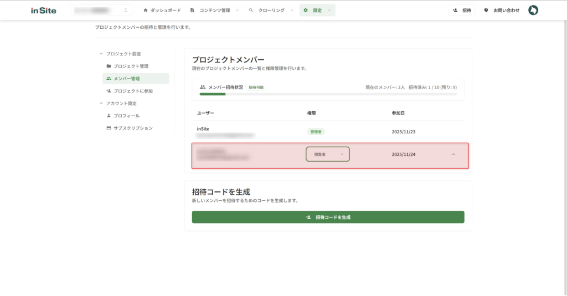Open クローリング menu
The image size is (567, 296).
pos(271,11)
